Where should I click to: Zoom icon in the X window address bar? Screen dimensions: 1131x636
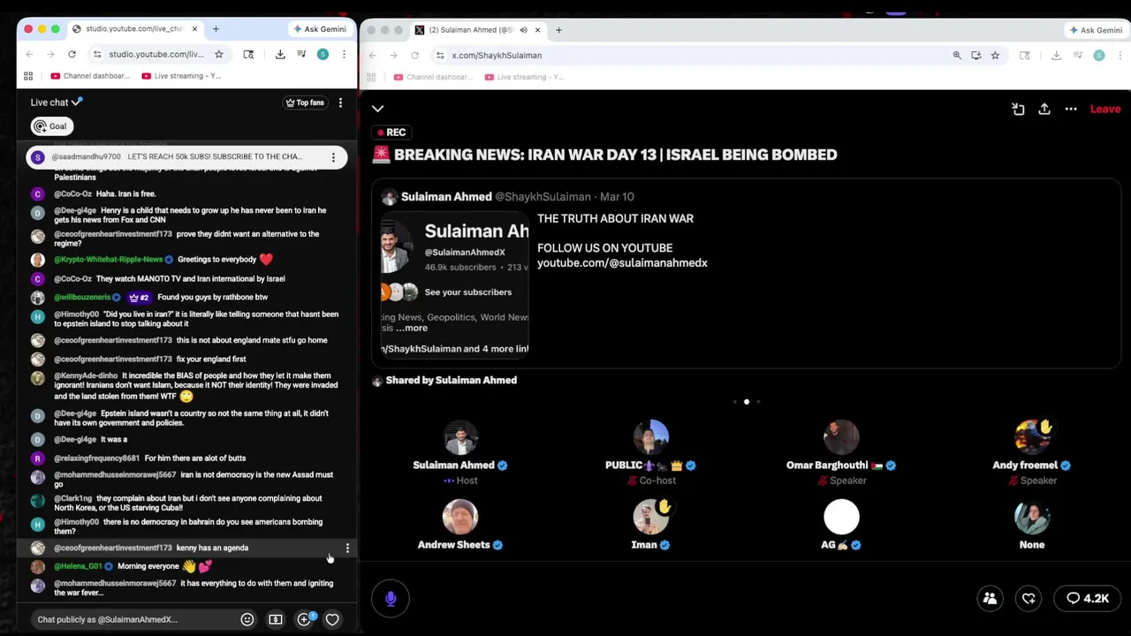pyautogui.click(x=957, y=55)
